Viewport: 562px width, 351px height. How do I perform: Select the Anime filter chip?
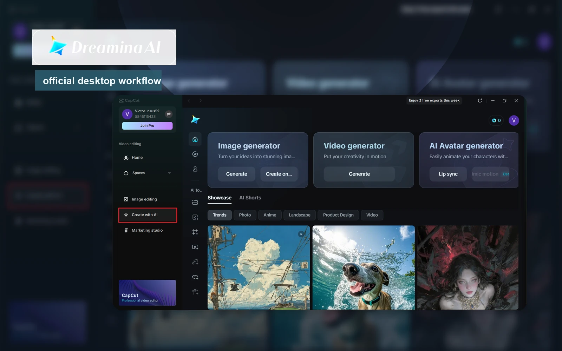(270, 215)
